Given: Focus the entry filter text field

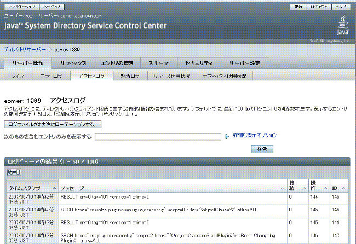Looking at the screenshot, I should 158,137.
